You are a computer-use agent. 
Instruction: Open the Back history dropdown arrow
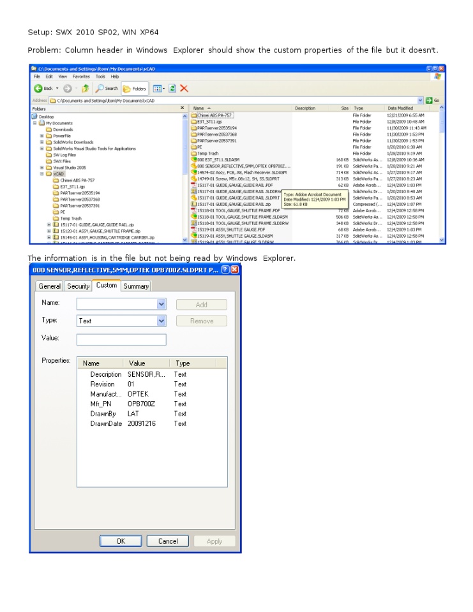click(x=57, y=89)
